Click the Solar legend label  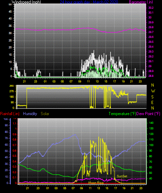point(45,114)
